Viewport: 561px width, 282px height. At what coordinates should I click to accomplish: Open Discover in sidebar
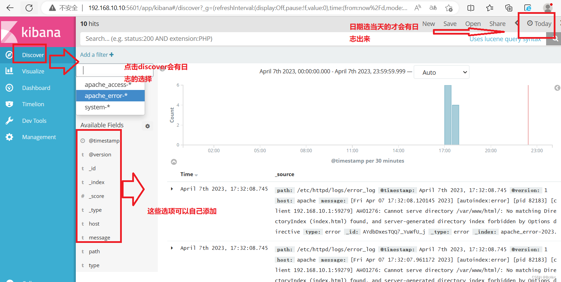click(x=33, y=55)
